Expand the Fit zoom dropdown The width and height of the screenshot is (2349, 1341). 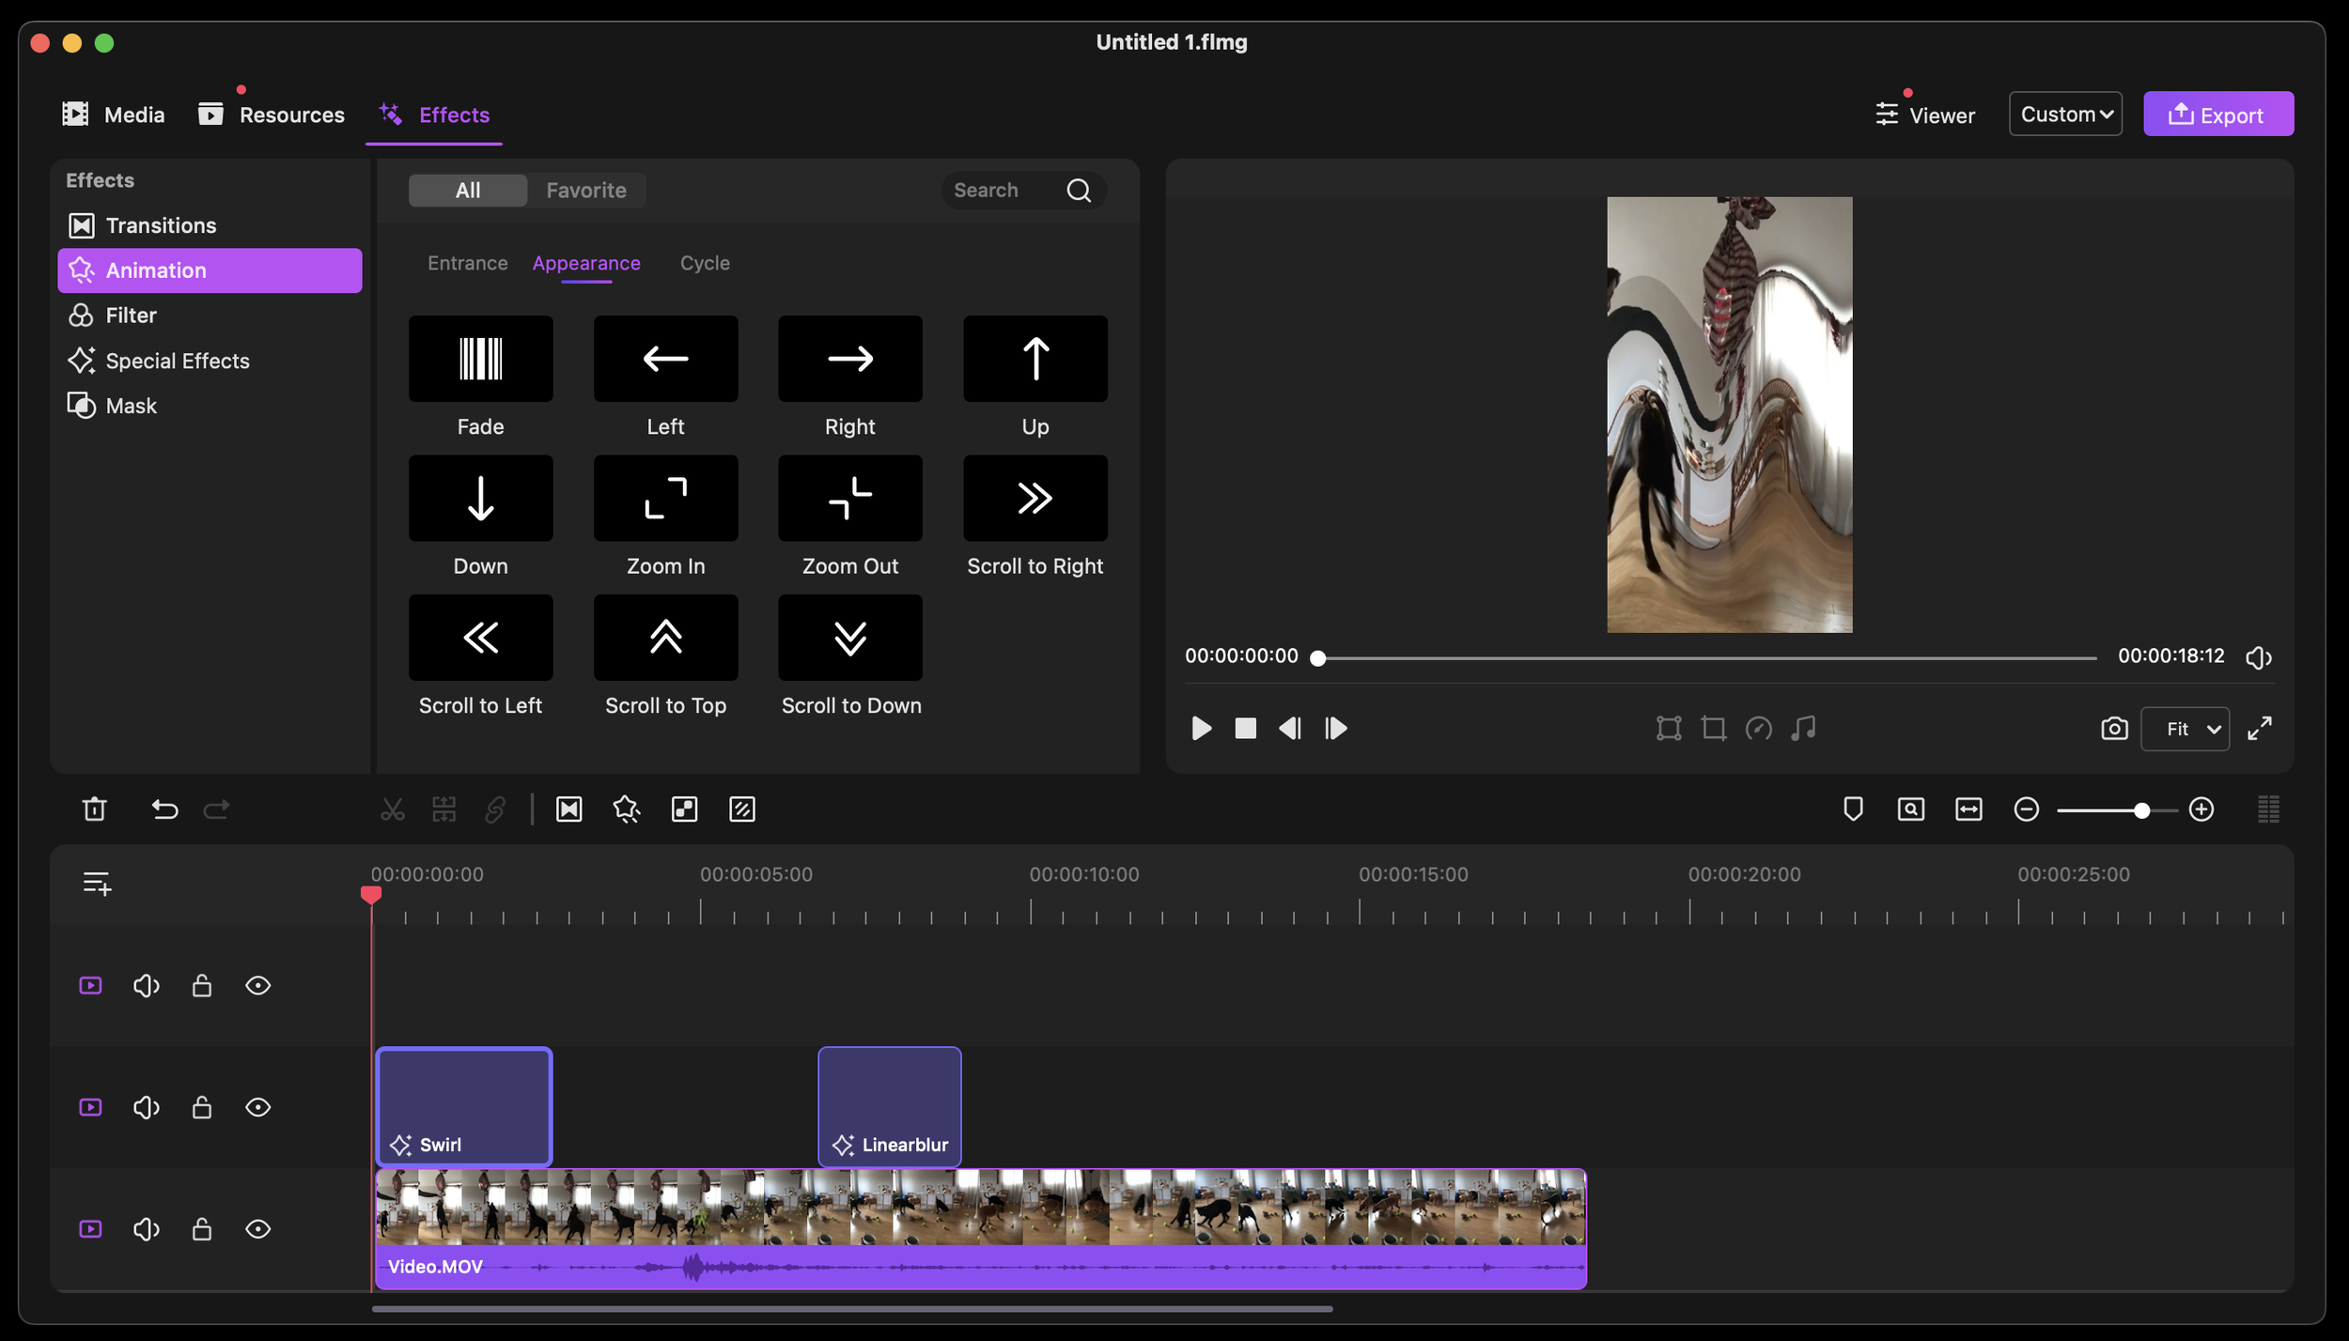[2184, 729]
